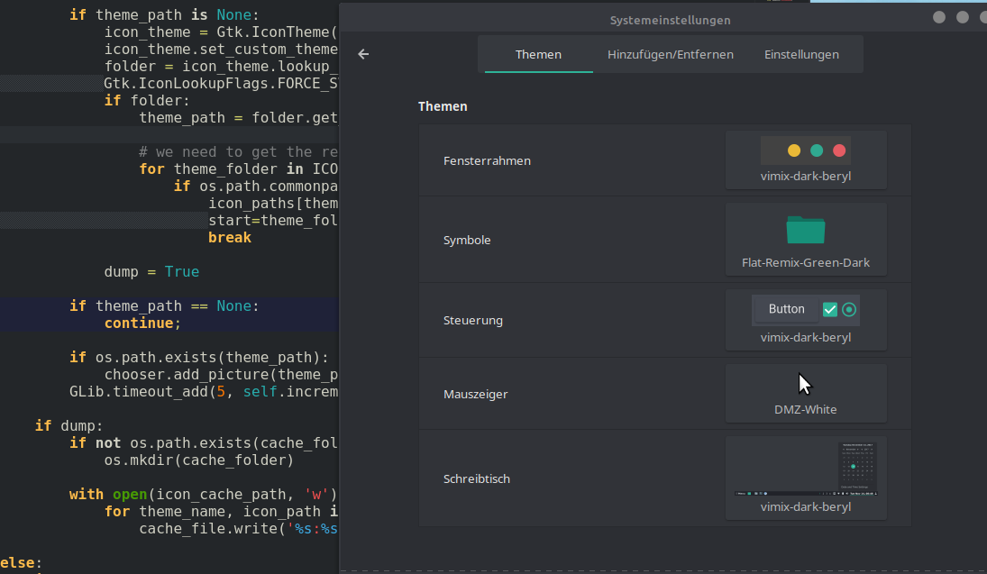
Task: Click the preview Button in Steuerung
Action: tap(786, 309)
